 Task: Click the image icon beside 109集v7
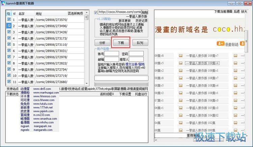(x=180, y=56)
